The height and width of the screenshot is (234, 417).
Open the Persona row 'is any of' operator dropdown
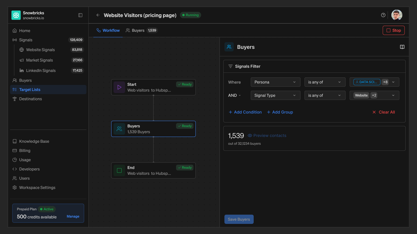[x=325, y=82]
